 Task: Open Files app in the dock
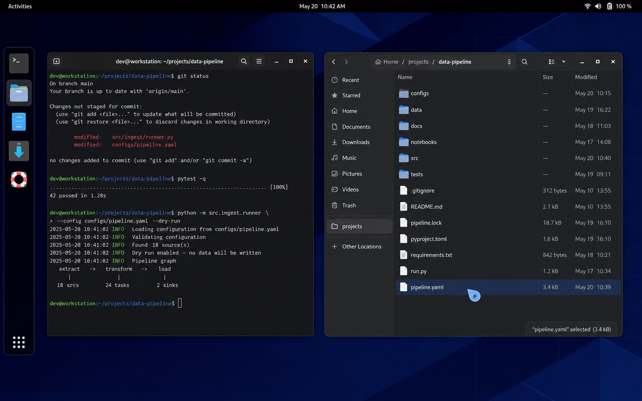pos(19,93)
